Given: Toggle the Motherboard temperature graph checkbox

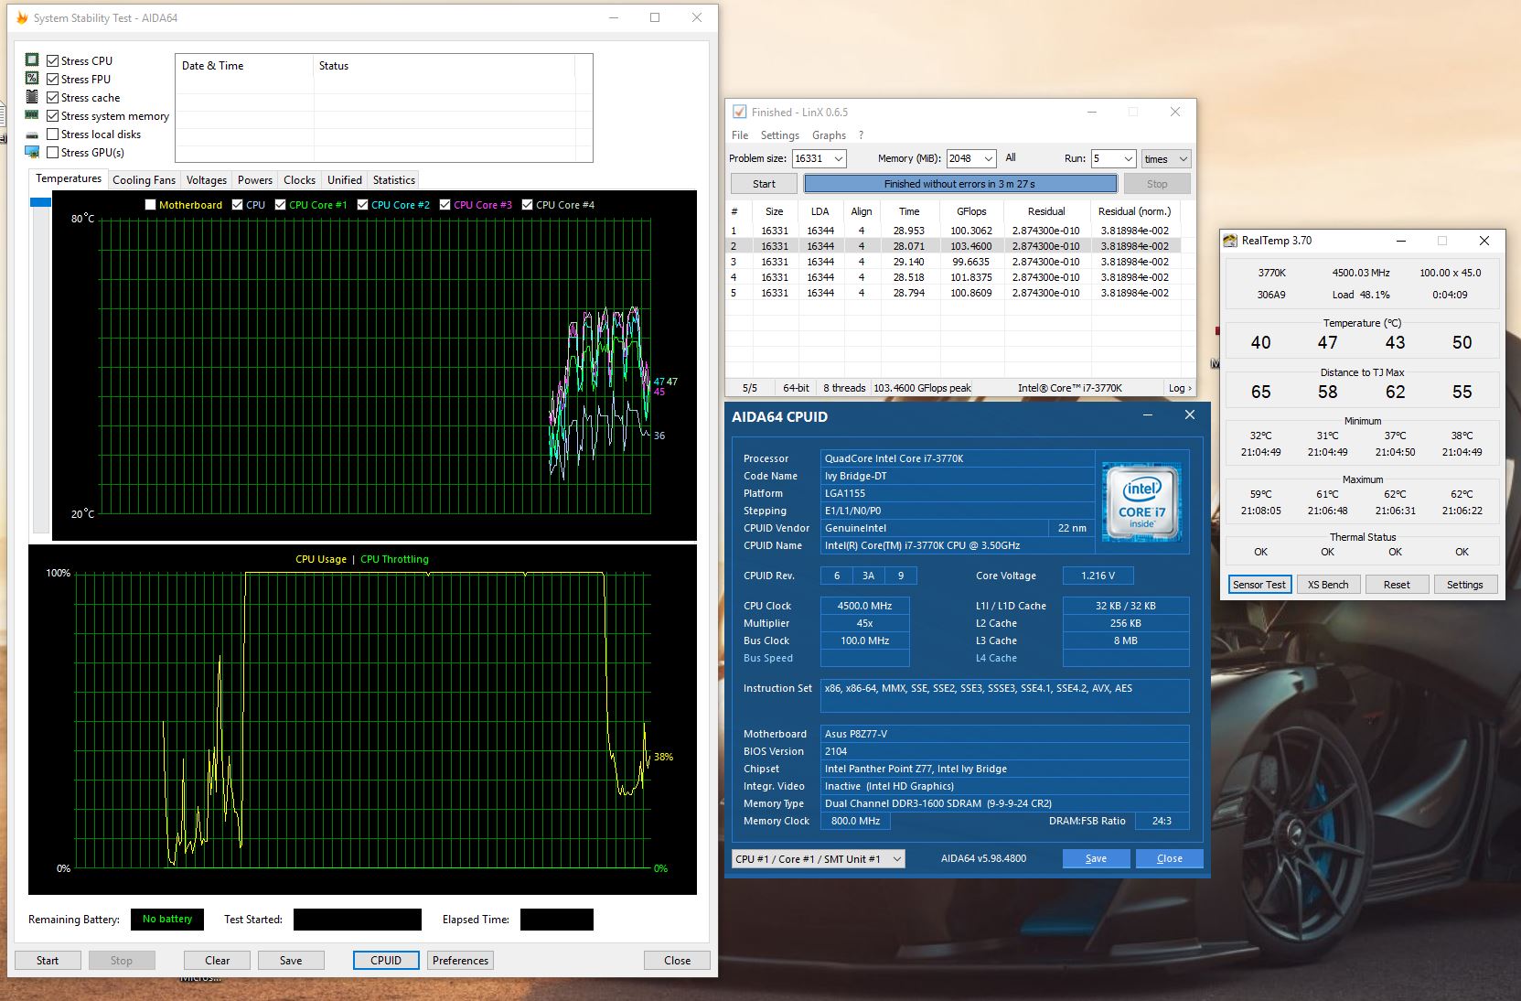Looking at the screenshot, I should 151,205.
